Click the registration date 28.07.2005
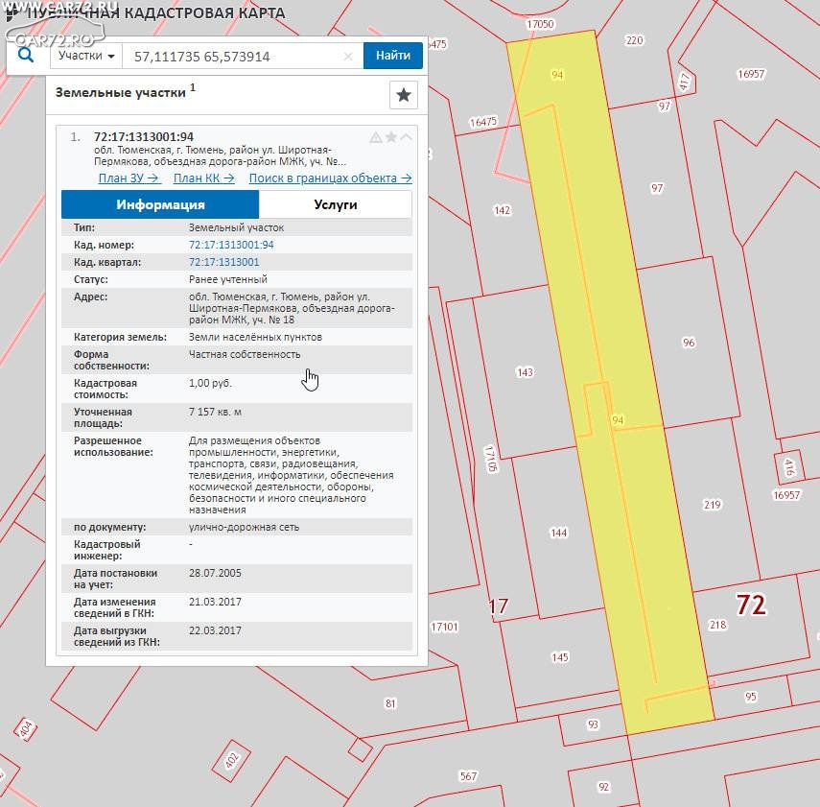 (215, 573)
